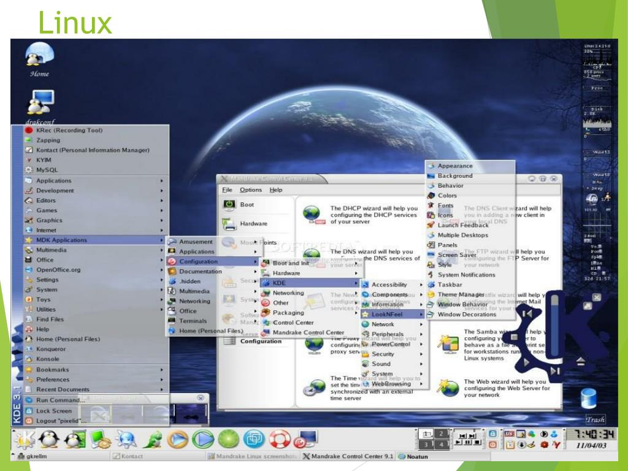
Task: Choose Find Files in the K menu
Action: tap(96, 319)
